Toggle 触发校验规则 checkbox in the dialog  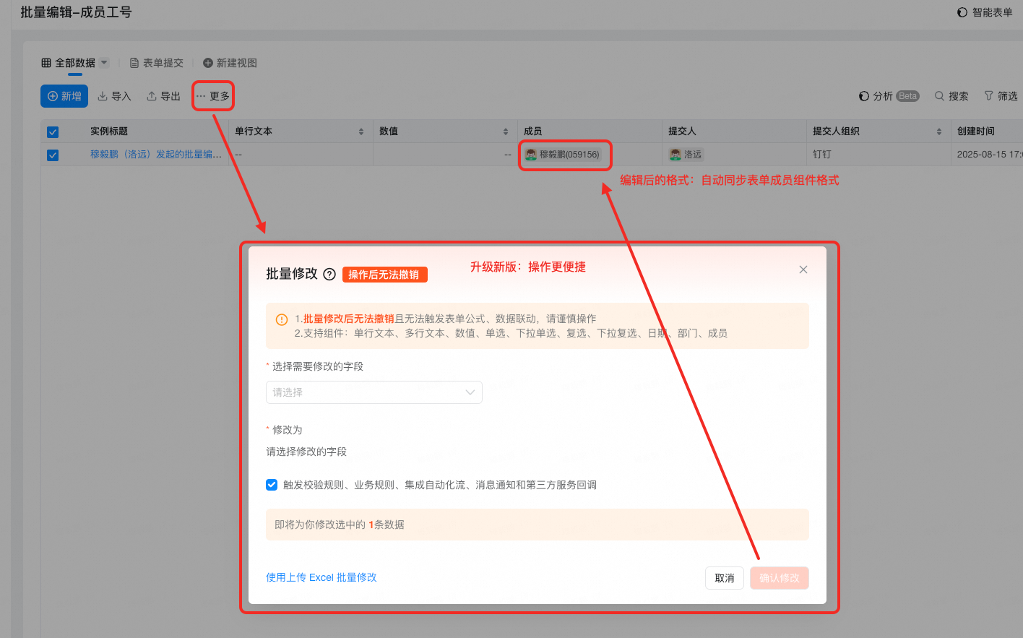(272, 485)
